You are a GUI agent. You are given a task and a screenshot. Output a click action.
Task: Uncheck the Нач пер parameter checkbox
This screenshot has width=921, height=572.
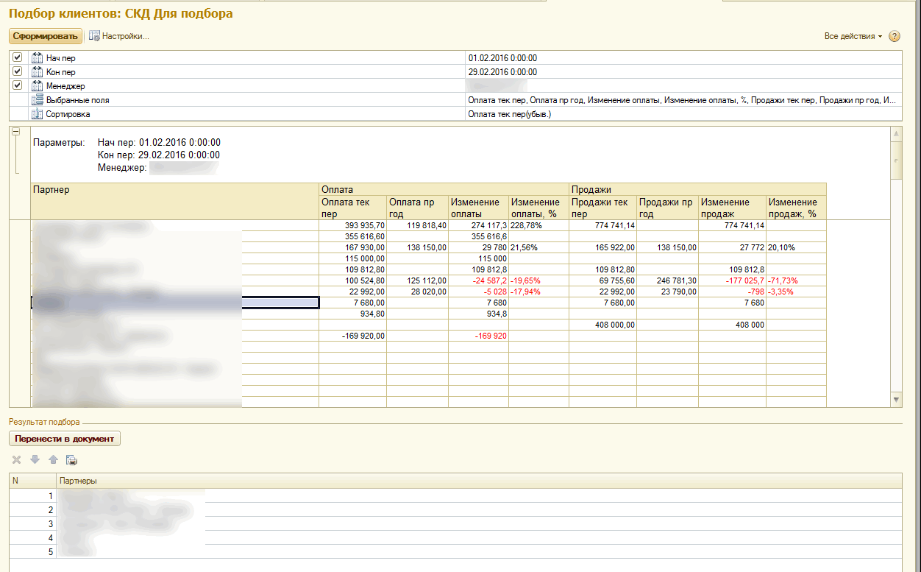coord(18,57)
